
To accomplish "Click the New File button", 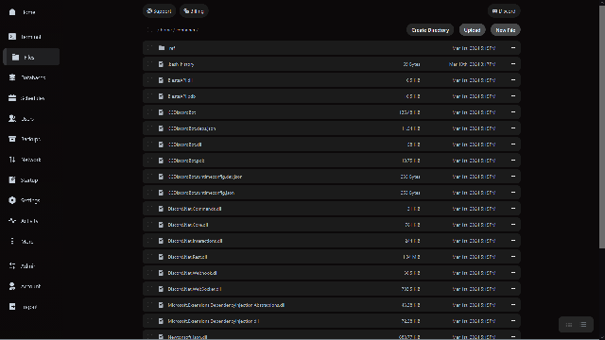I will pyautogui.click(x=506, y=30).
